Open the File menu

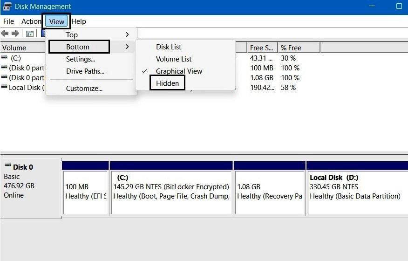[x=8, y=21]
